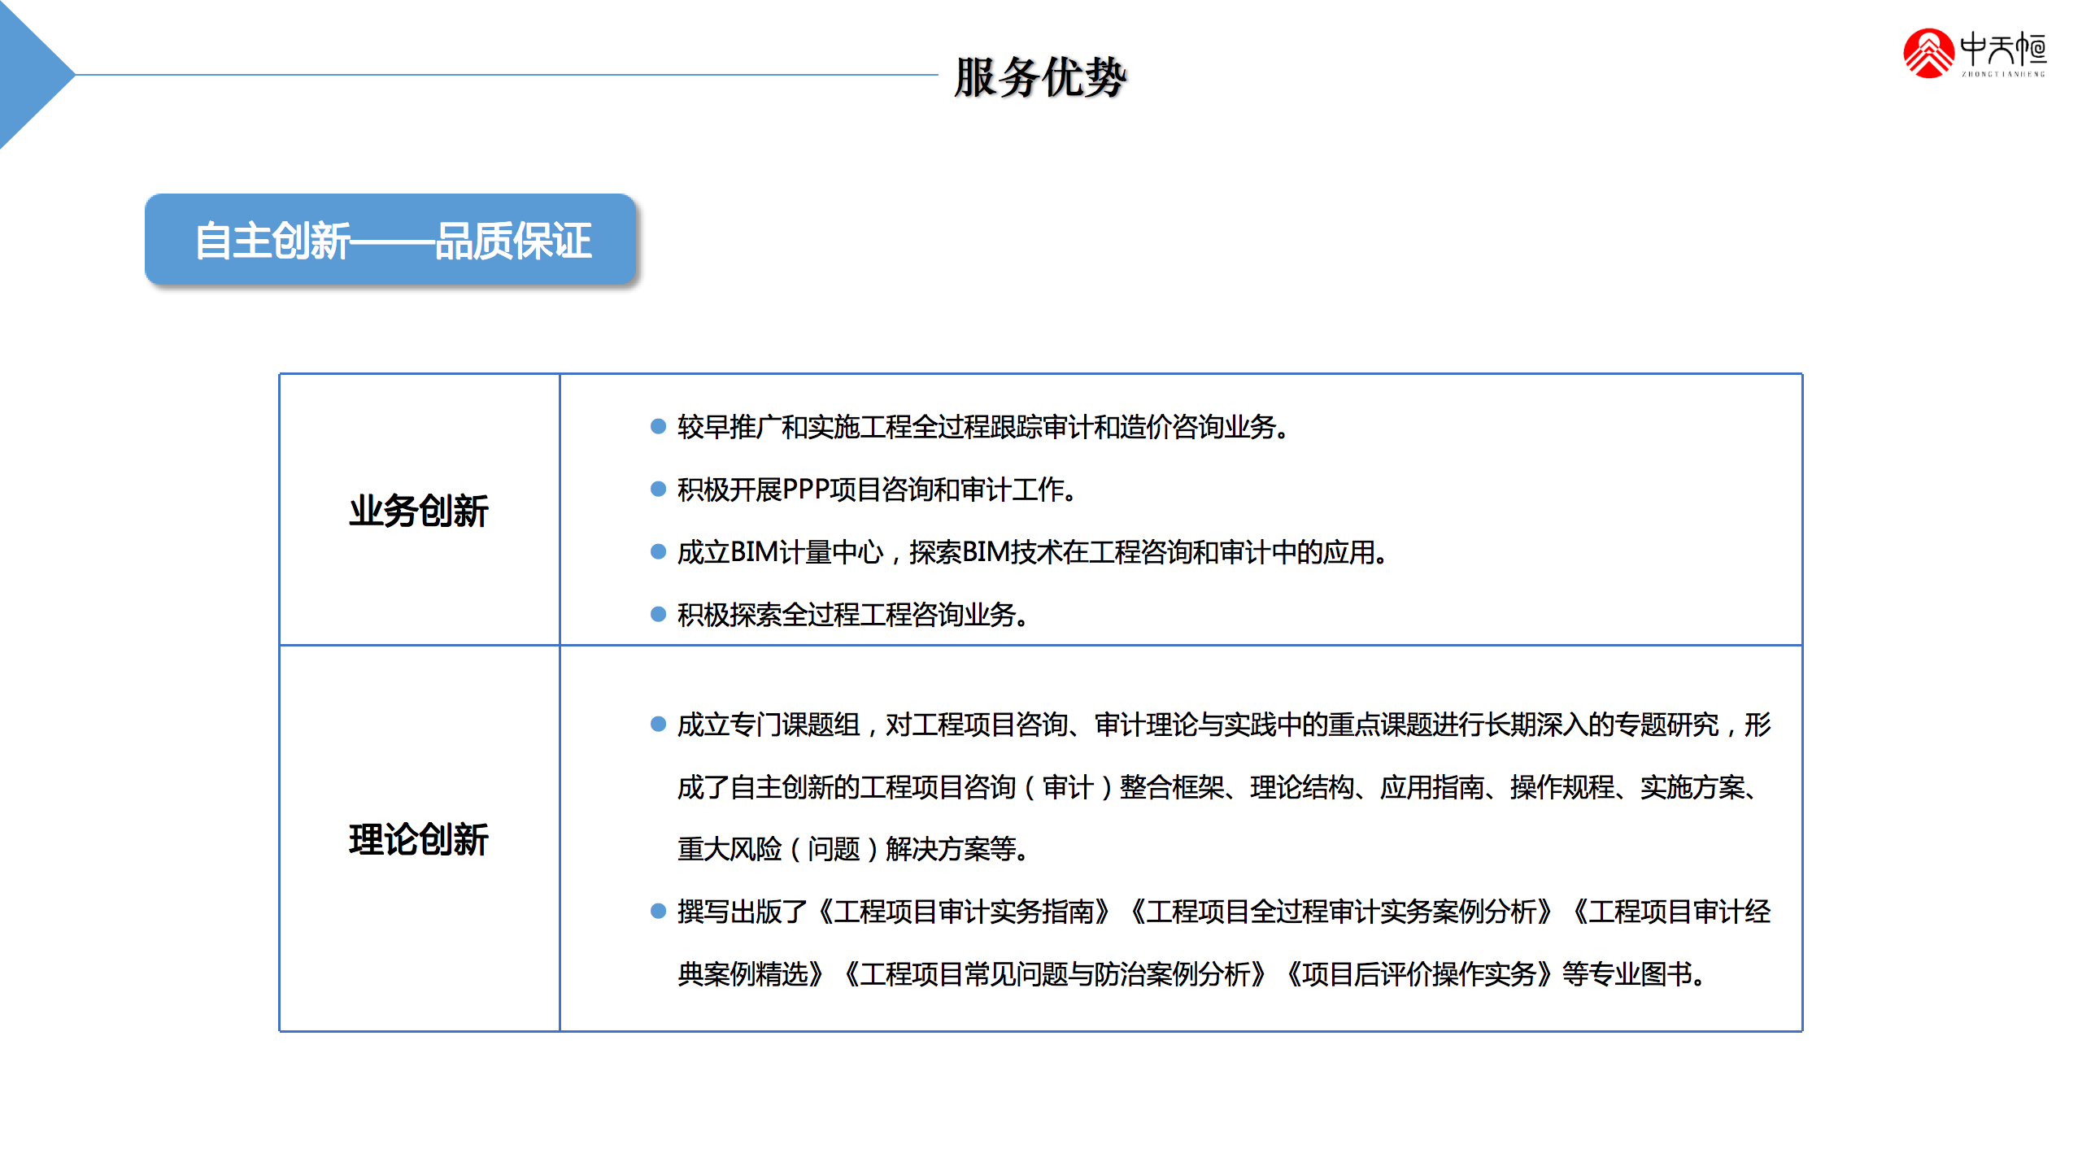Select the 服务优势 slide title
The height and width of the screenshot is (1171, 2082).
point(1039,77)
